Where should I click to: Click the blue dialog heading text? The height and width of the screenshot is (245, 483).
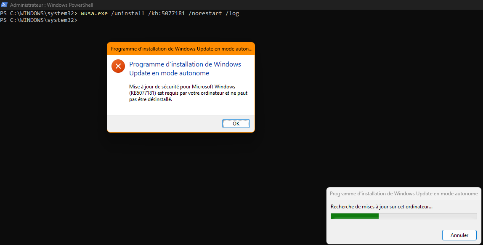click(x=185, y=69)
